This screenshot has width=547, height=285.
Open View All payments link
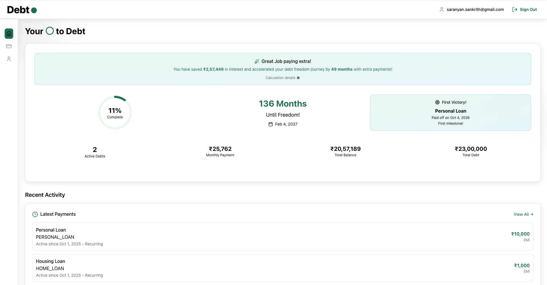pos(523,214)
